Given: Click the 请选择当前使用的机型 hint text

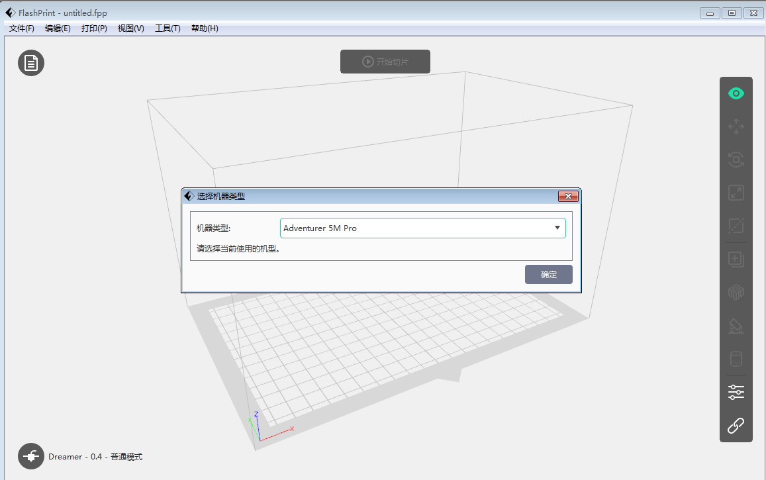Looking at the screenshot, I should point(238,248).
